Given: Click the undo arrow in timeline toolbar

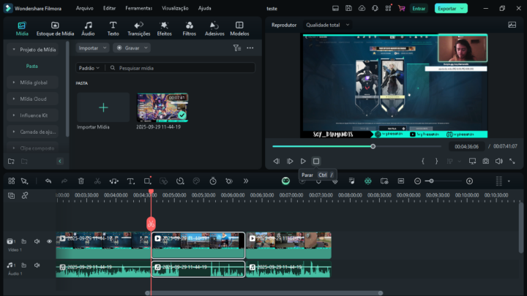Looking at the screenshot, I should click(x=48, y=181).
